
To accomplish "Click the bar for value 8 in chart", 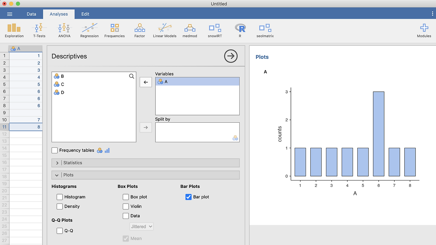I will point(410,162).
